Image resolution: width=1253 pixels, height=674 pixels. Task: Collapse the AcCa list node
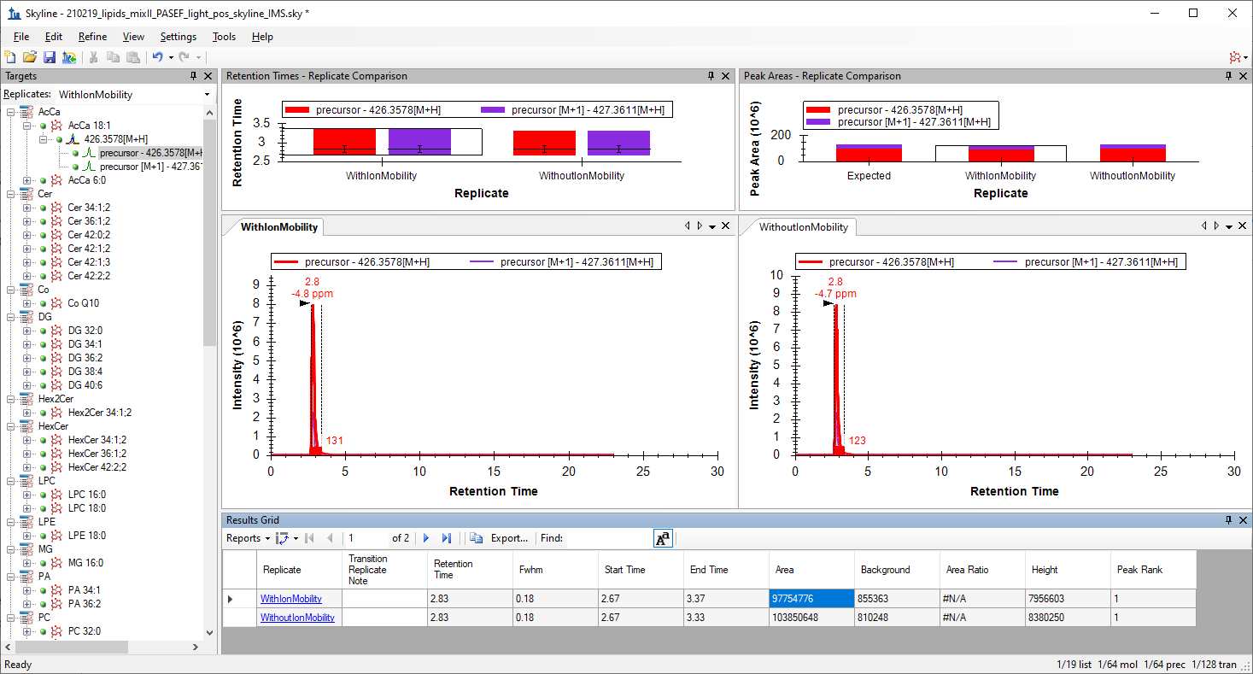point(10,112)
